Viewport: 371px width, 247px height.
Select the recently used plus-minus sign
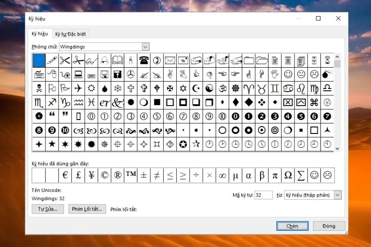144,175
